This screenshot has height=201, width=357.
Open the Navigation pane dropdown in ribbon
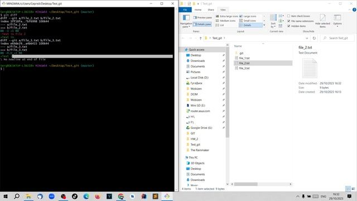(186, 21)
